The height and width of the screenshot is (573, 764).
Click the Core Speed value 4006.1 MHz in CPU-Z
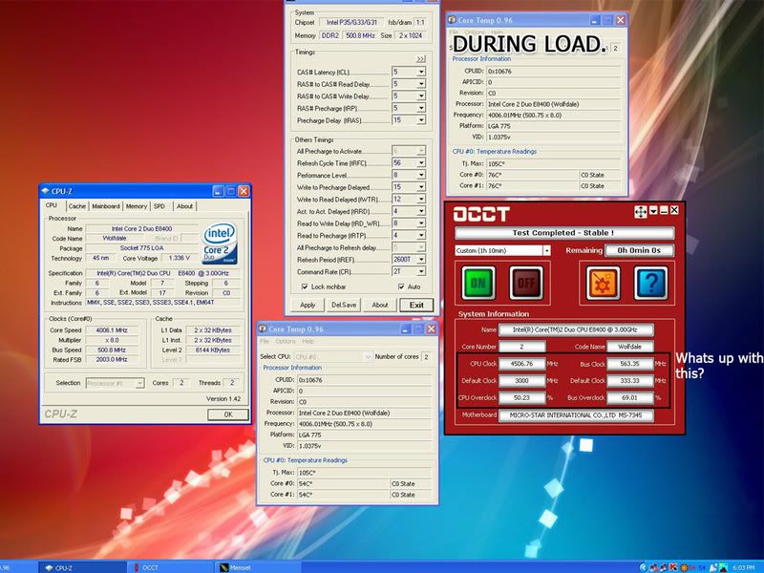coord(112,330)
